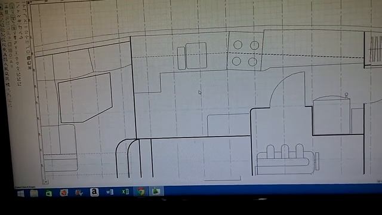Select the green drawing app taskbar icon
Screen dimensions: 382x215
(x=156, y=191)
